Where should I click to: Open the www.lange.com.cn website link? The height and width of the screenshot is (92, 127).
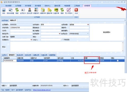[x=42, y=90]
